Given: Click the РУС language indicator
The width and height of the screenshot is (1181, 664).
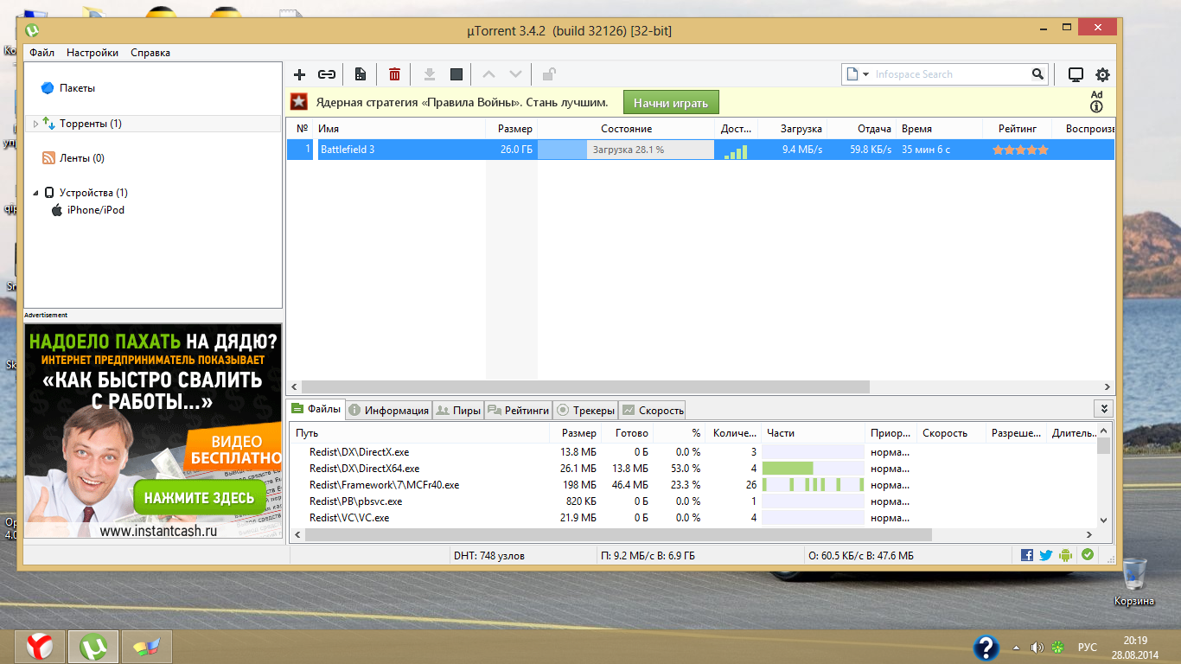Looking at the screenshot, I should click(x=1088, y=648).
